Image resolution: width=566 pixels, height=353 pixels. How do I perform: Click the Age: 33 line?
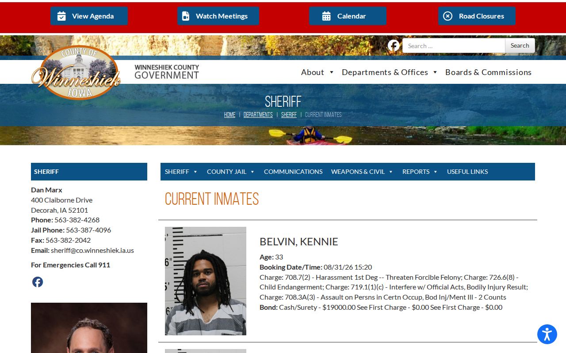click(271, 257)
